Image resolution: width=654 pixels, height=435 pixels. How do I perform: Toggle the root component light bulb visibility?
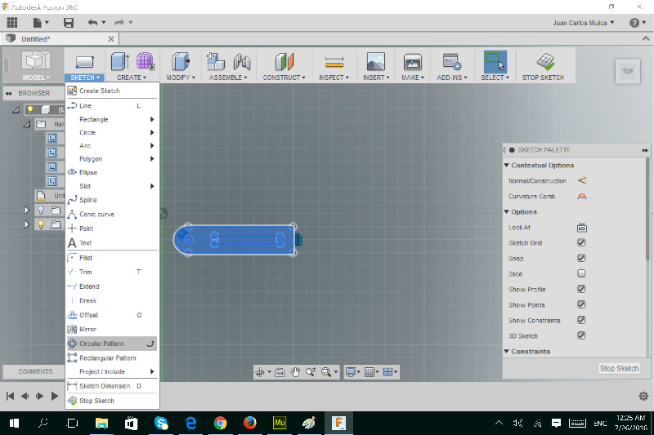30,110
